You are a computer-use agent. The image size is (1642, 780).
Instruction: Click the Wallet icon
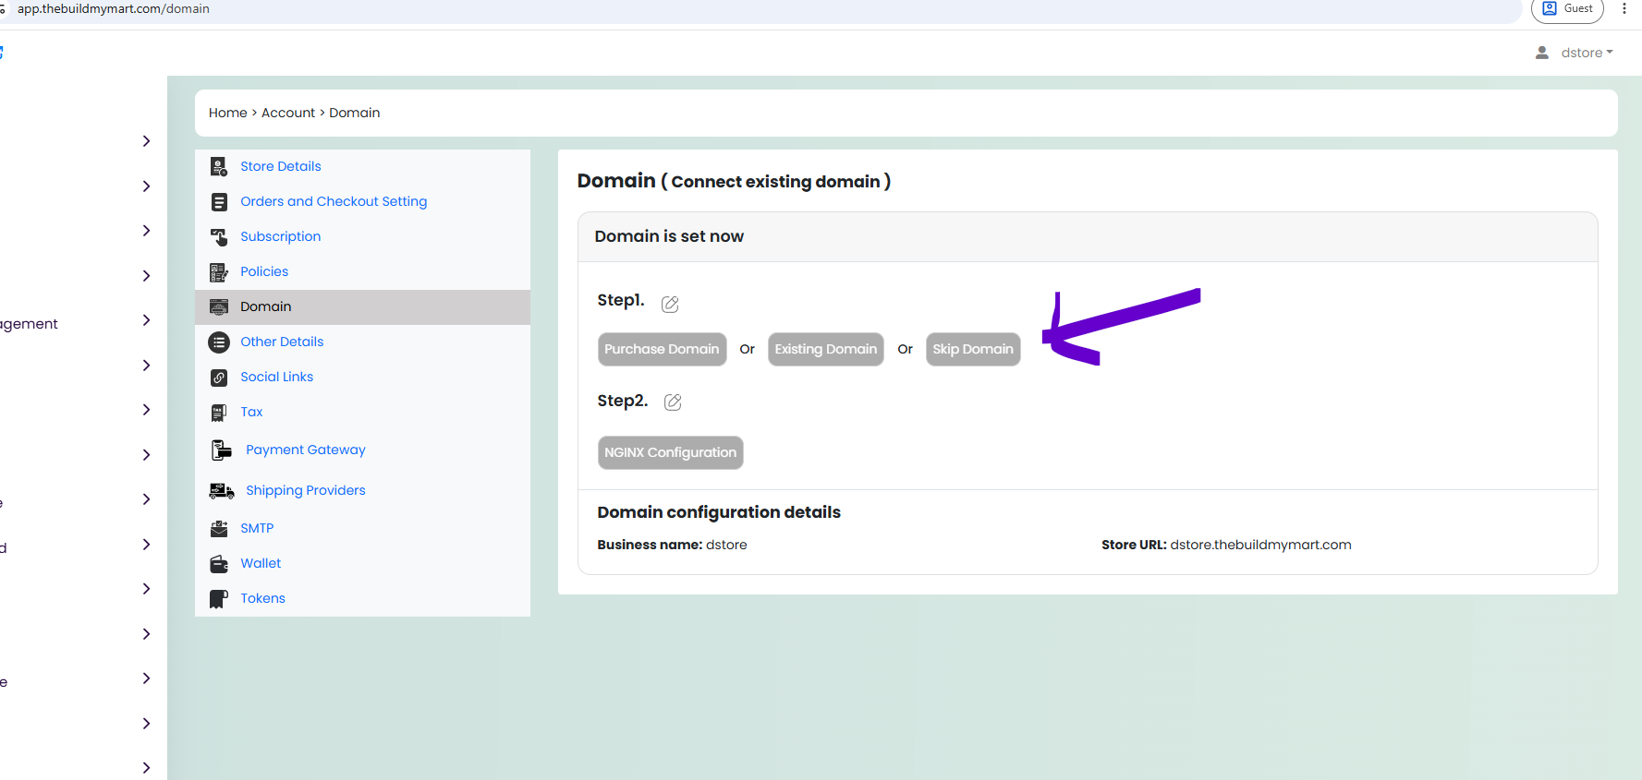(x=219, y=564)
